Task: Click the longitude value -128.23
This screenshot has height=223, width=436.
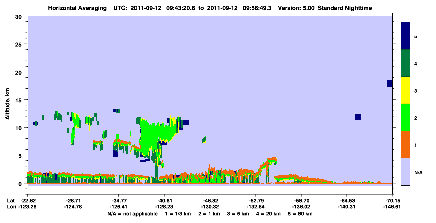Action: click(164, 207)
